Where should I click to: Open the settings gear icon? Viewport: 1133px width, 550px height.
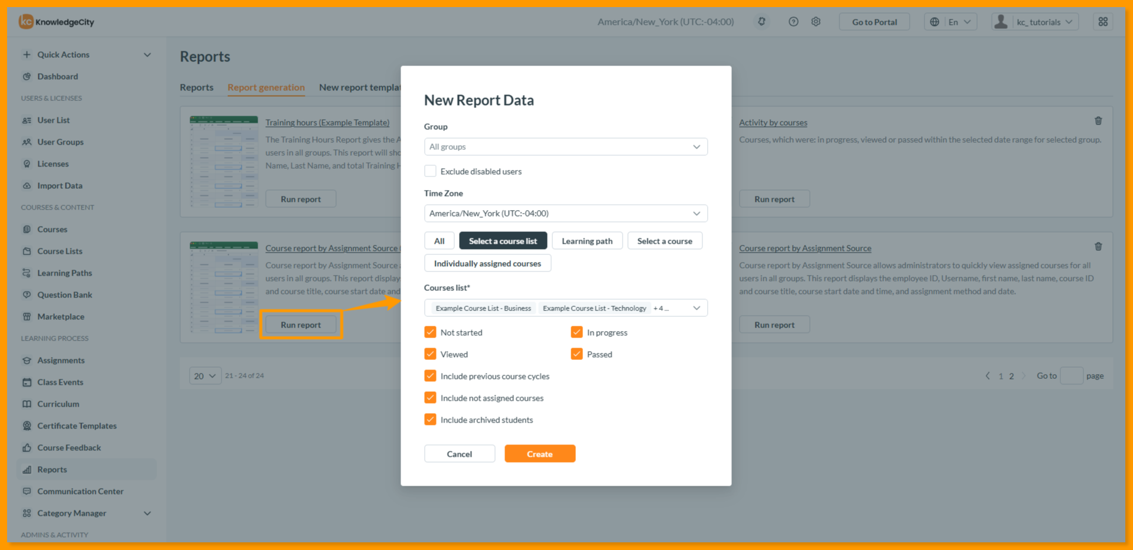tap(816, 22)
